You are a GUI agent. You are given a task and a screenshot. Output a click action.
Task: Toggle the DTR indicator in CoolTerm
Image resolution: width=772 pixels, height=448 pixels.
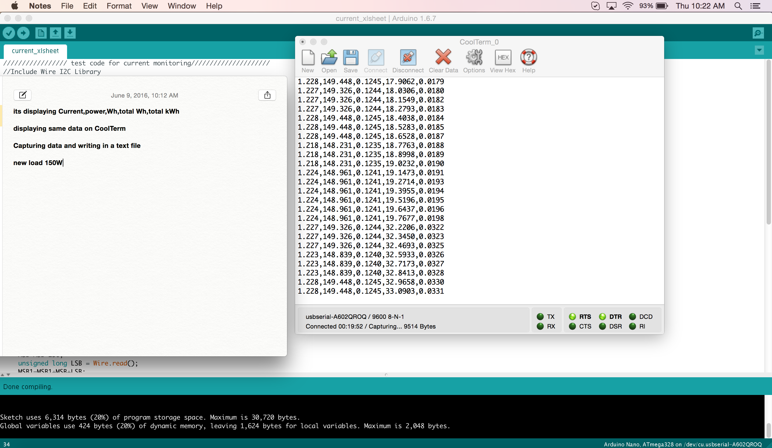point(610,316)
